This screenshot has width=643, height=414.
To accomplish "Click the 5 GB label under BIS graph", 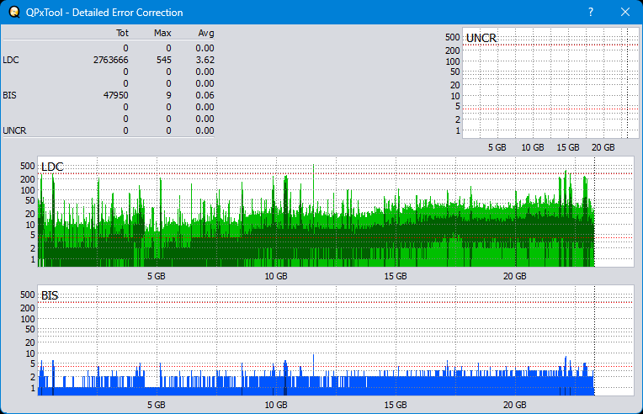I will (x=157, y=405).
